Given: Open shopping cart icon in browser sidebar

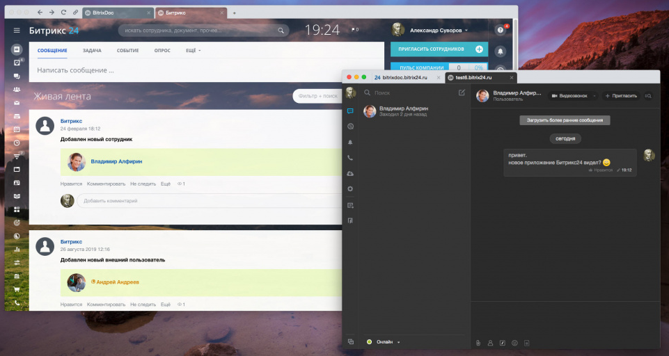Looking at the screenshot, I should [17, 289].
